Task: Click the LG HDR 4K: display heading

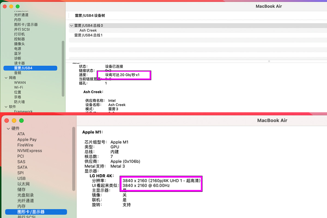Action: [x=102, y=176]
